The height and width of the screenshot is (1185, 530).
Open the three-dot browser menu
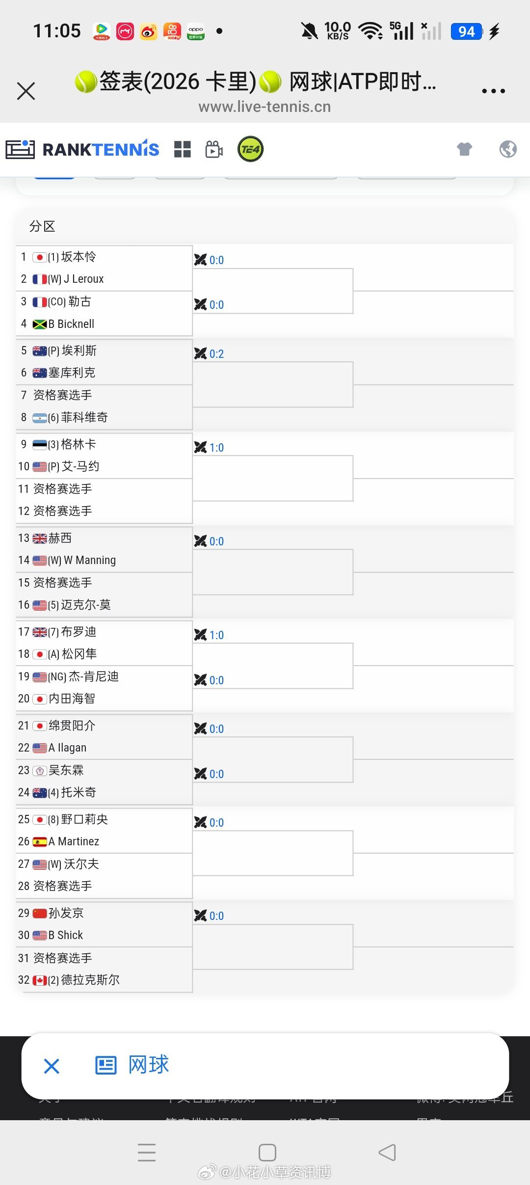493,91
